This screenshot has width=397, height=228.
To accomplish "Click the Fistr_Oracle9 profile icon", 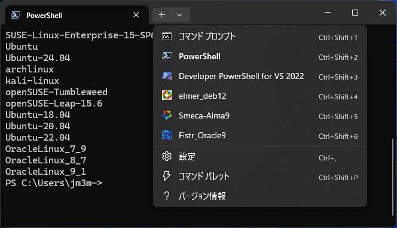I will [x=167, y=135].
